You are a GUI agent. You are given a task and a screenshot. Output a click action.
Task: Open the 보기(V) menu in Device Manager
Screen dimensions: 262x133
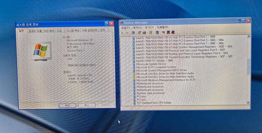coord(149,27)
